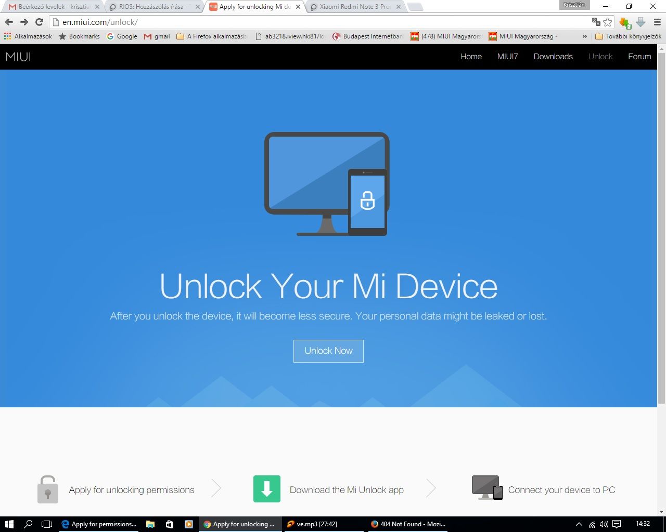Click the Unlock Now button

click(328, 351)
